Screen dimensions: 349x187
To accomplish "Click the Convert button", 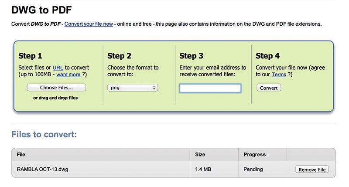I will pos(269,88).
